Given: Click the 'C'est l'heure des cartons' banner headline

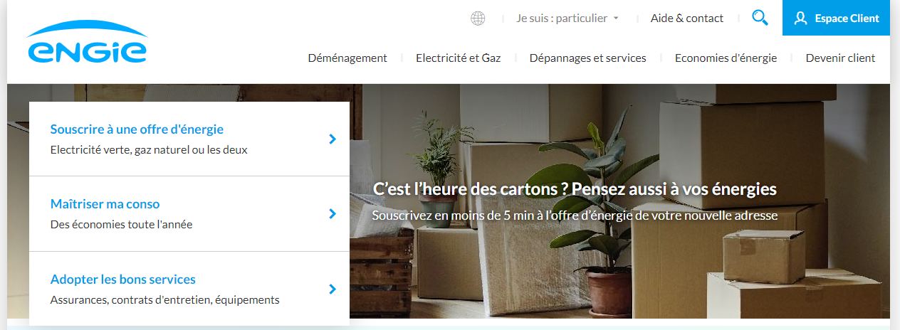Looking at the screenshot, I should click(x=575, y=189).
